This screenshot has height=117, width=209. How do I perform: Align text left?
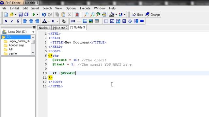pos(25,21)
